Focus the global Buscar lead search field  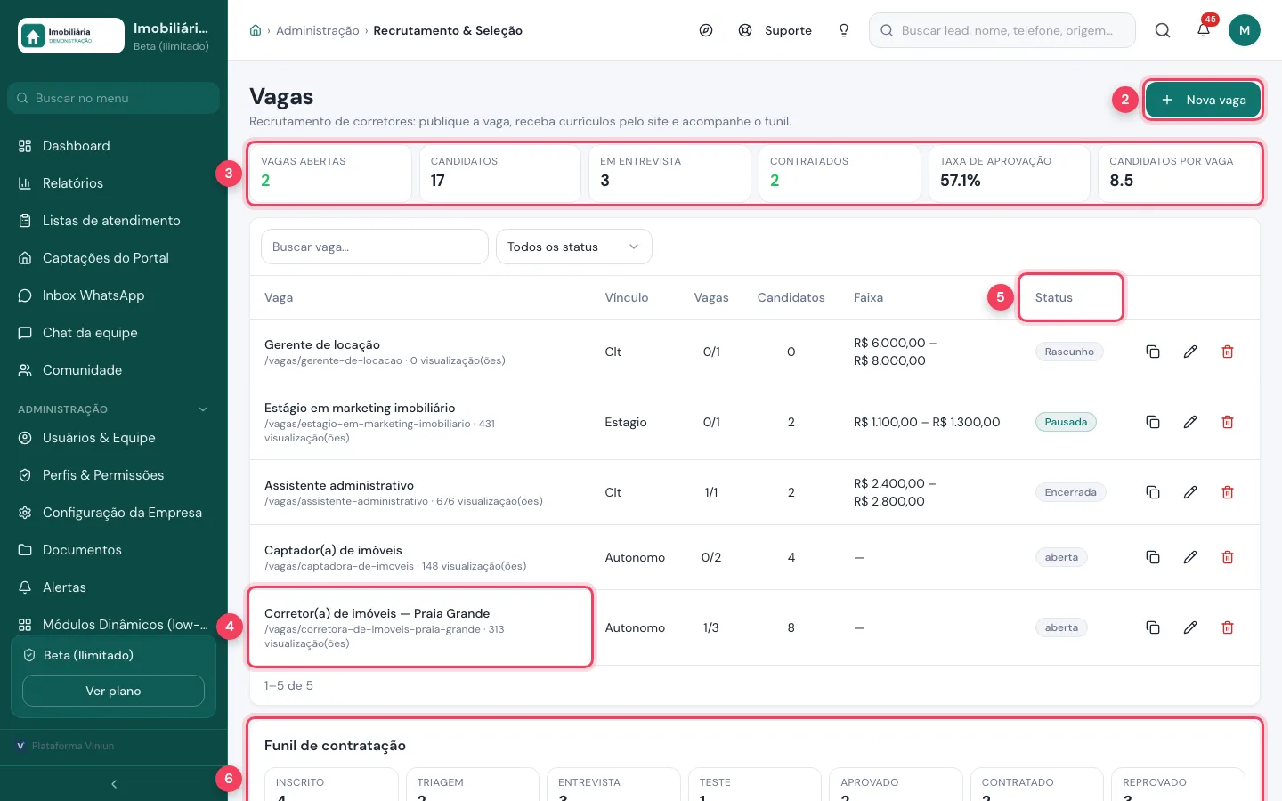coord(1002,30)
